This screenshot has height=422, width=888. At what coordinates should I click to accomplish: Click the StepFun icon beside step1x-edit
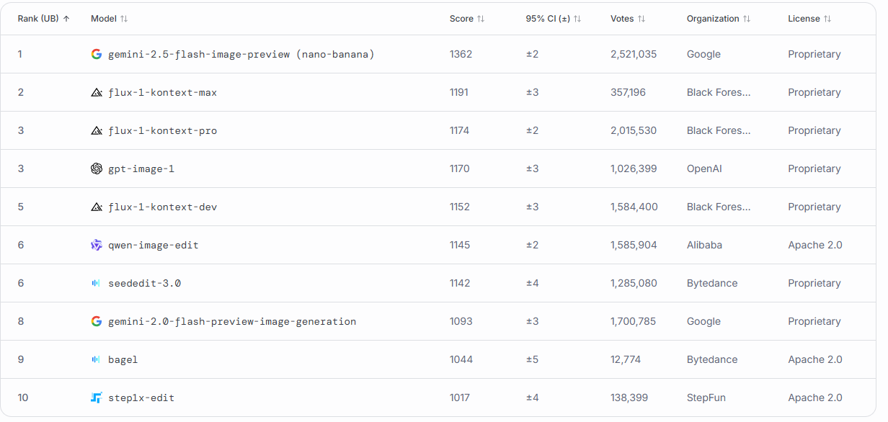point(97,398)
